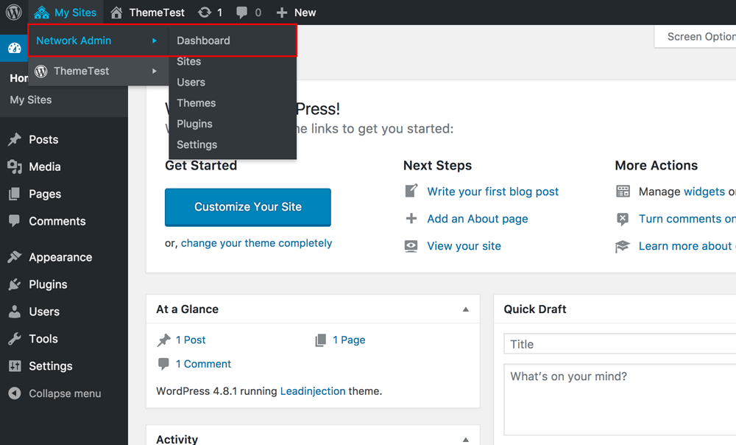
Task: Open Add an About page link
Action: coord(478,219)
